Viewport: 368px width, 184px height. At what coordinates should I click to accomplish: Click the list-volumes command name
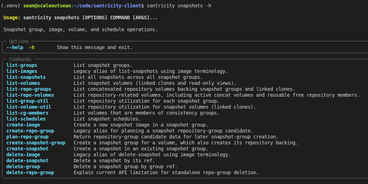[23, 83]
